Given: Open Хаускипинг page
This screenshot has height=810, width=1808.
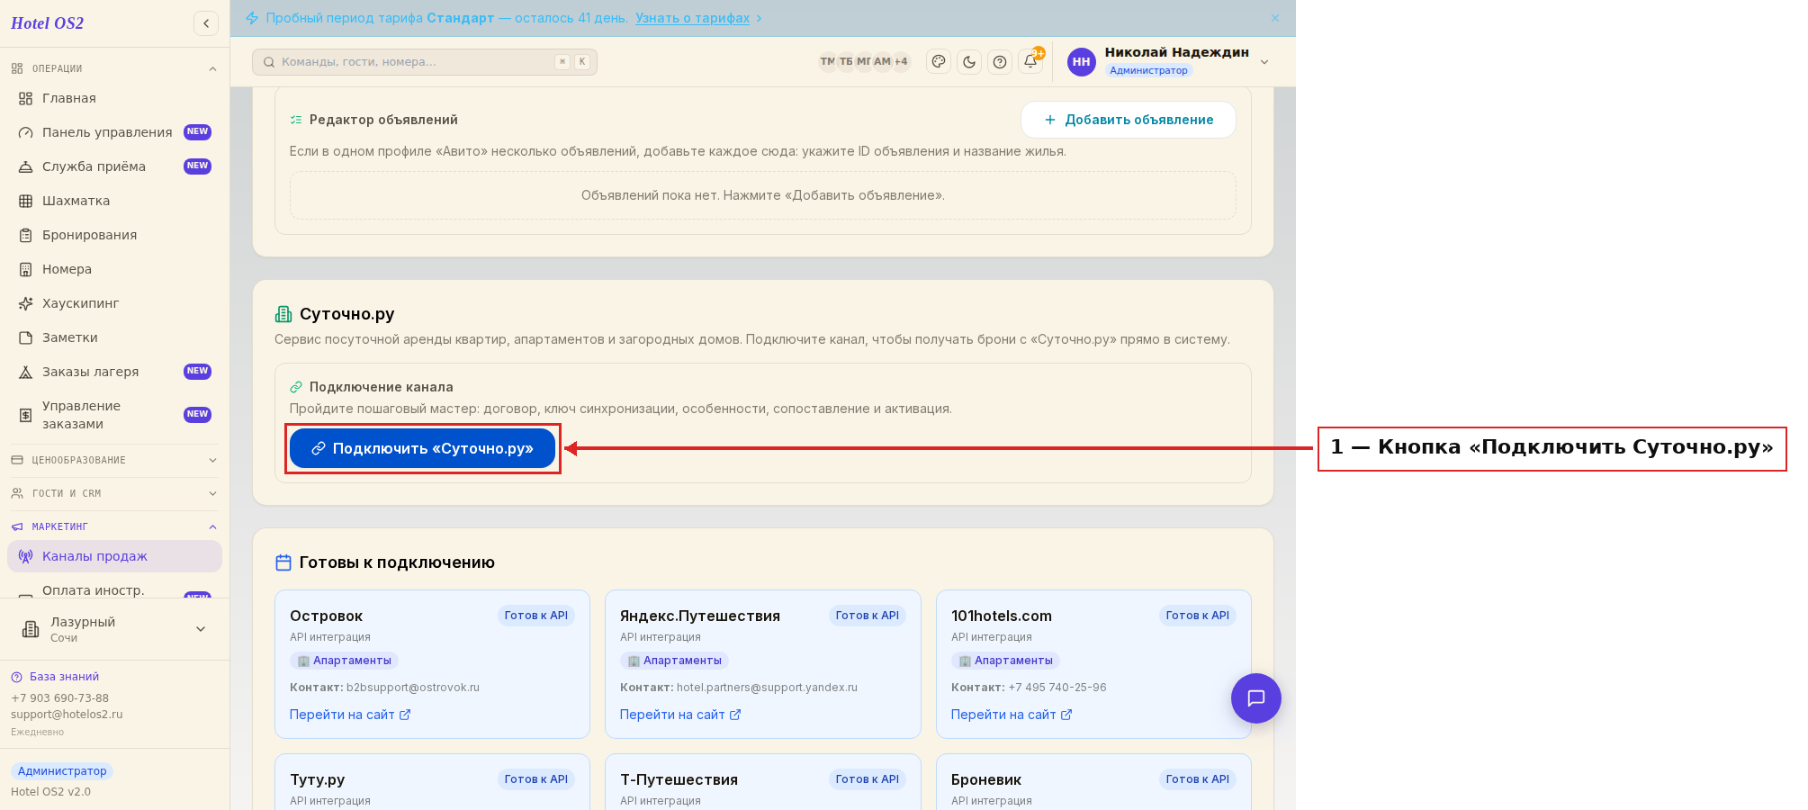Looking at the screenshot, I should tap(114, 303).
